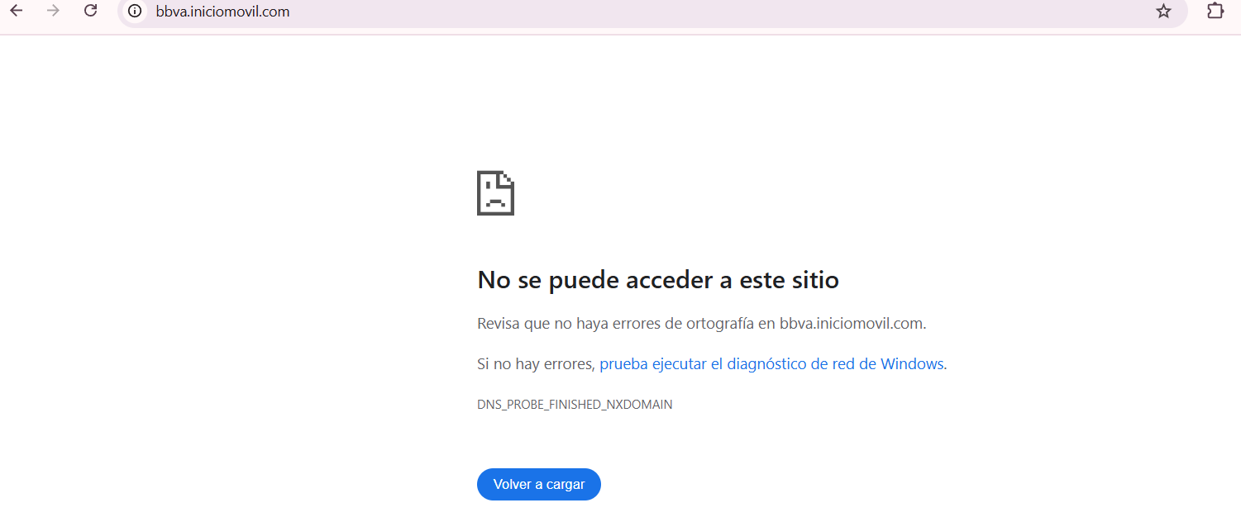The width and height of the screenshot is (1241, 517).
Task: Click the DNS_PROBE_FINISHED_NXDOMAIN error code
Action: [x=575, y=405]
